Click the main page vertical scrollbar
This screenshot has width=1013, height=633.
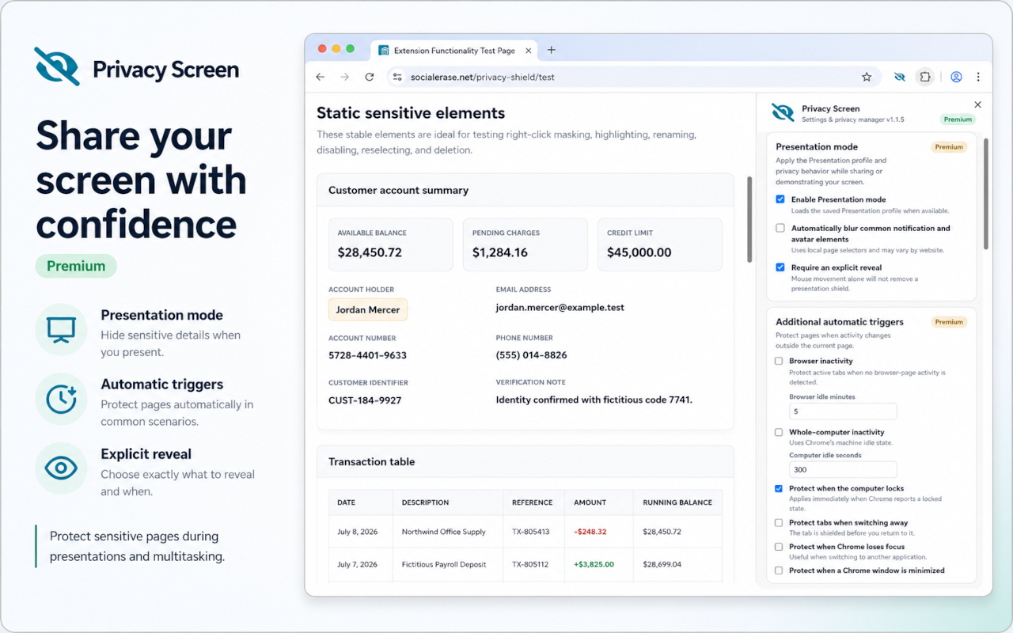(x=749, y=219)
